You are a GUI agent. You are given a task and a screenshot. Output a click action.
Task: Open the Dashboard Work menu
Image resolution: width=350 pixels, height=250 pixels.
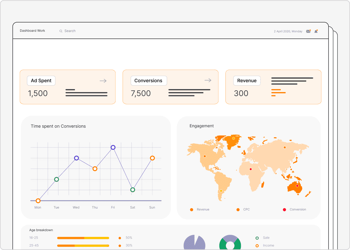pyautogui.click(x=32, y=31)
